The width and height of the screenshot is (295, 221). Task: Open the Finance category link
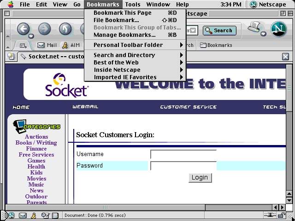36,149
